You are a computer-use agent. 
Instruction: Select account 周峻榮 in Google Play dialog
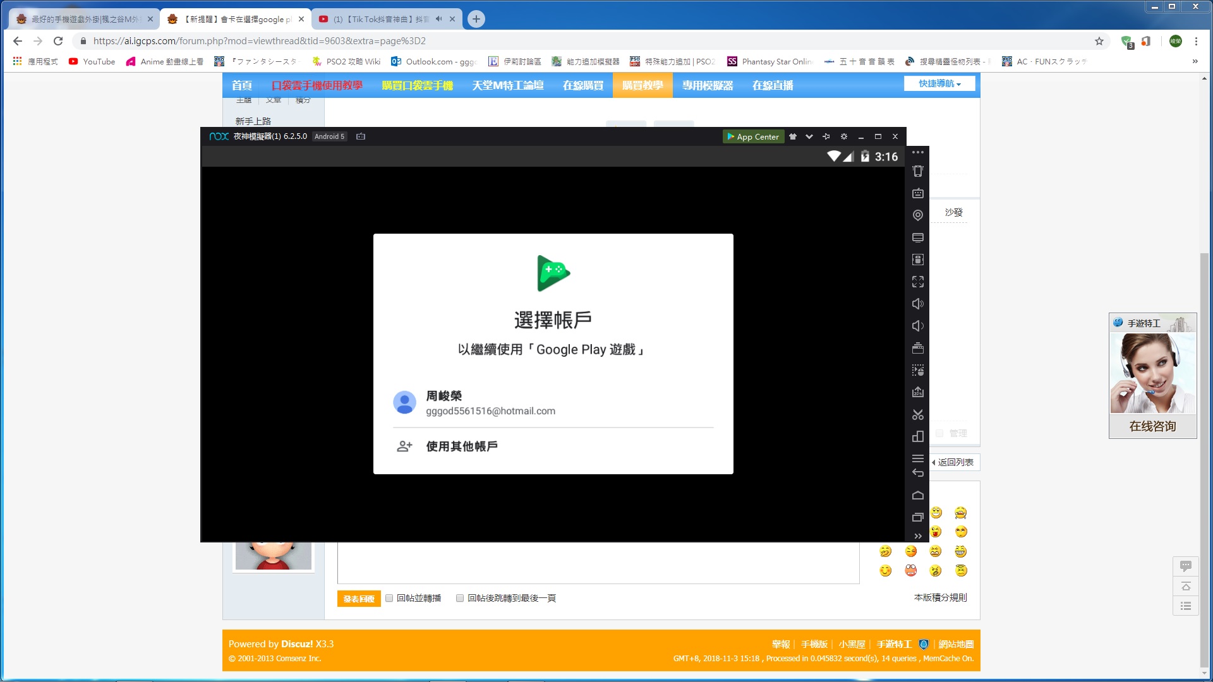pos(553,403)
